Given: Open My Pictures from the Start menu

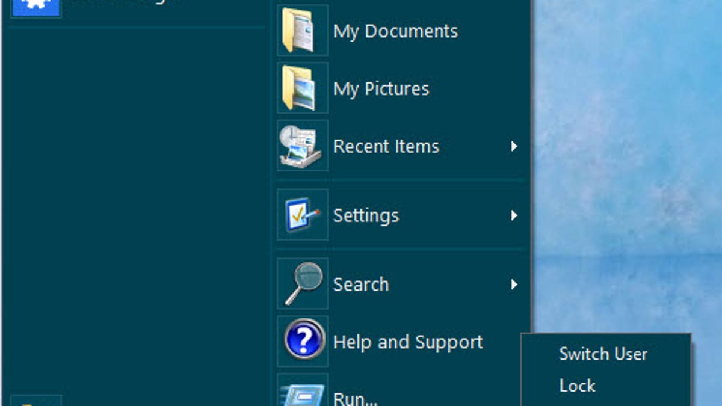Looking at the screenshot, I should point(380,88).
